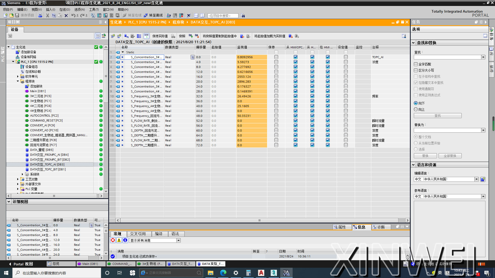The width and height of the screenshot is (495, 278).
Task: Open Microsoft Edge from the taskbar
Action: pyautogui.click(x=223, y=273)
